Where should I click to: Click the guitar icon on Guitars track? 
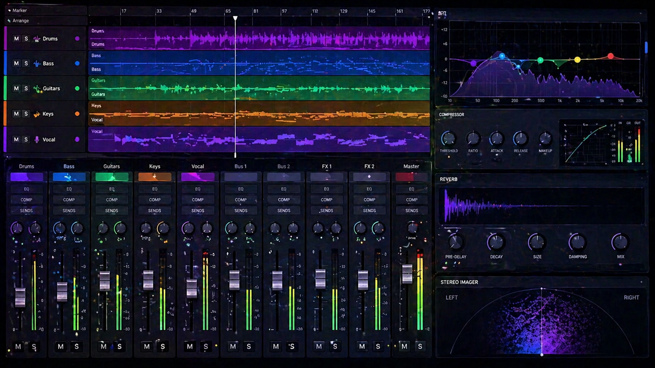click(x=37, y=89)
